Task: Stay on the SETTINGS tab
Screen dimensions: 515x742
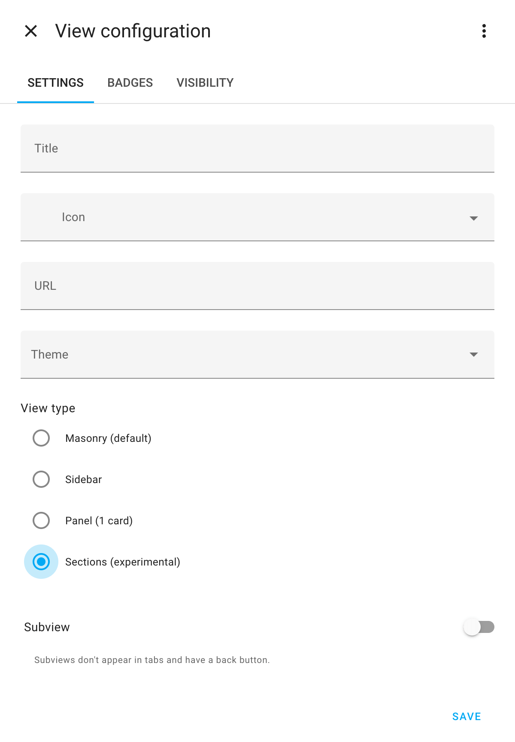Action: click(55, 82)
